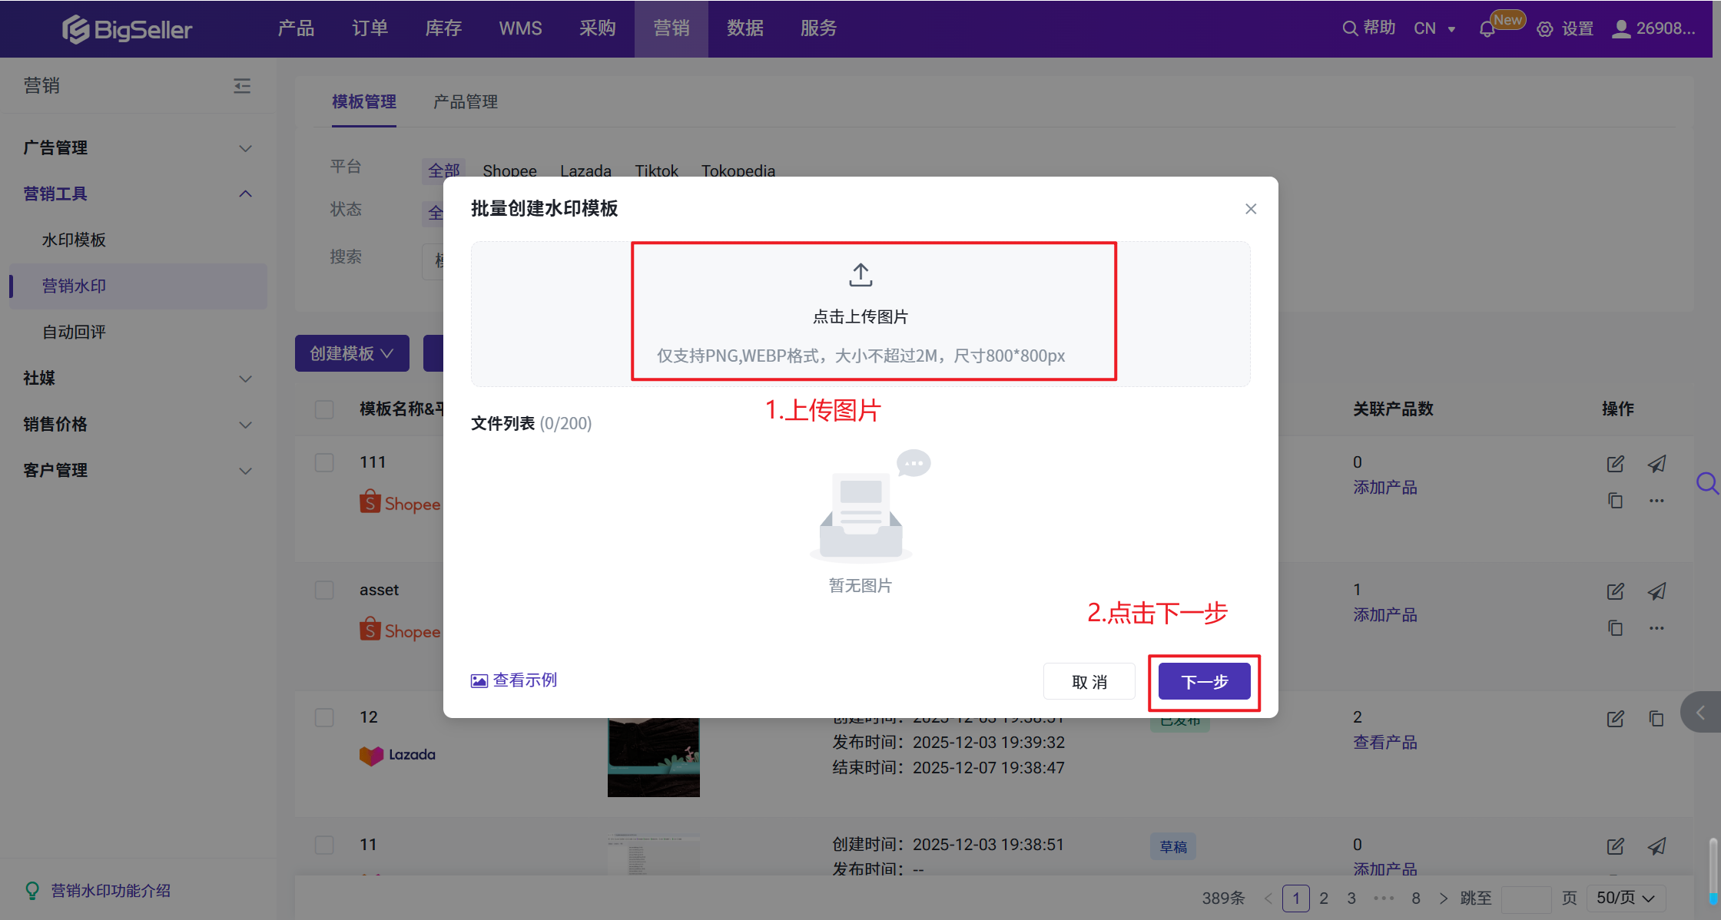Click the edit icon for template 111

[x=1615, y=464]
